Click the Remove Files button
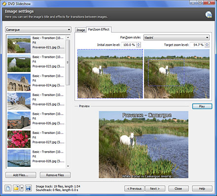The image size is (217, 196). click(55, 175)
